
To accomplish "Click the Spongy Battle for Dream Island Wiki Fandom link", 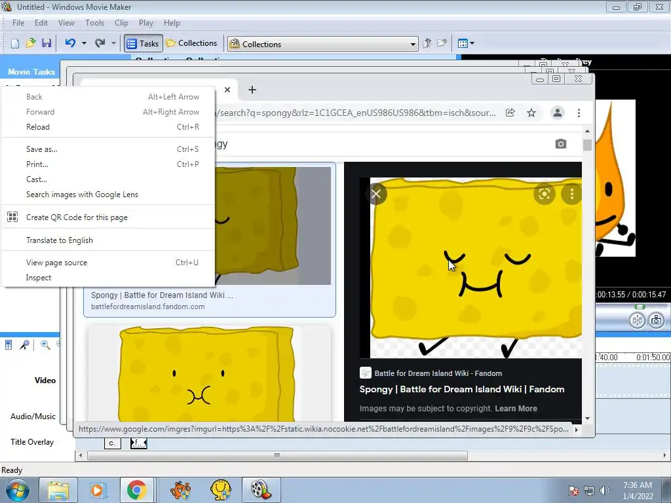I will [462, 389].
